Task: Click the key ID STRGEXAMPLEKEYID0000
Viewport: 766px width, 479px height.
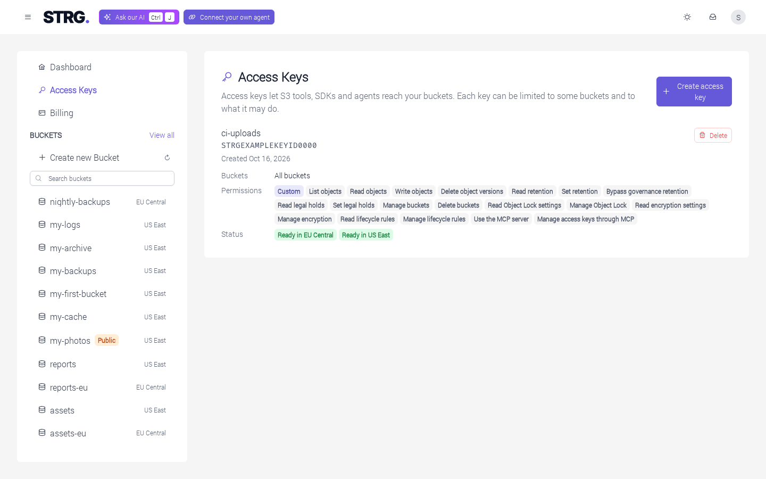Action: 269,145
